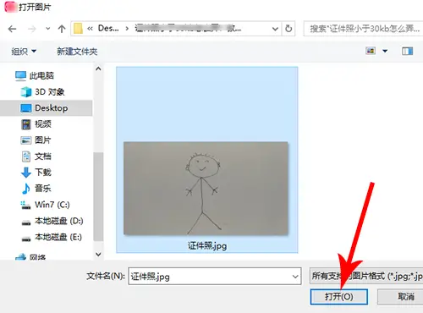The width and height of the screenshot is (423, 313).
Task: Toggle the preview pane icon
Action: pyautogui.click(x=407, y=51)
